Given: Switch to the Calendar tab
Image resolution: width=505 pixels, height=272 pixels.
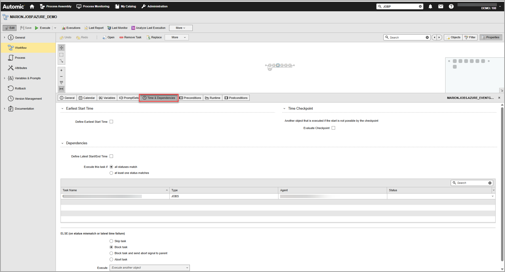Looking at the screenshot, I should (87, 98).
